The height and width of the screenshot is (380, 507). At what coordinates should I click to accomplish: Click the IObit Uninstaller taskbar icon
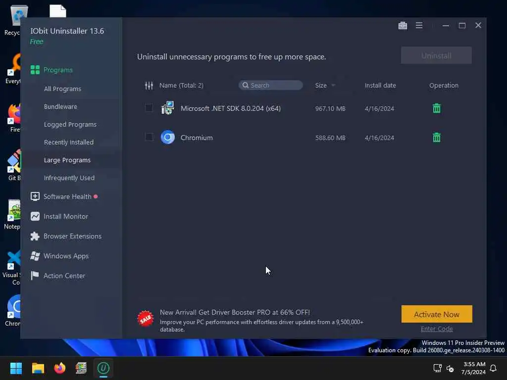(x=103, y=368)
